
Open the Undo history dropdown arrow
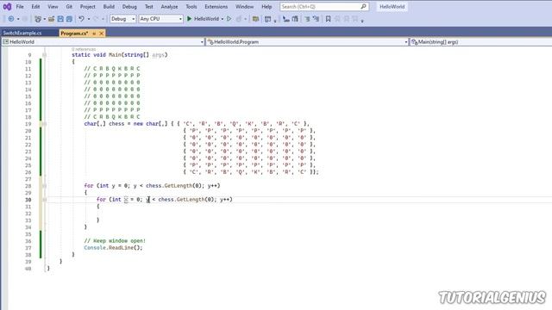tap(89, 19)
